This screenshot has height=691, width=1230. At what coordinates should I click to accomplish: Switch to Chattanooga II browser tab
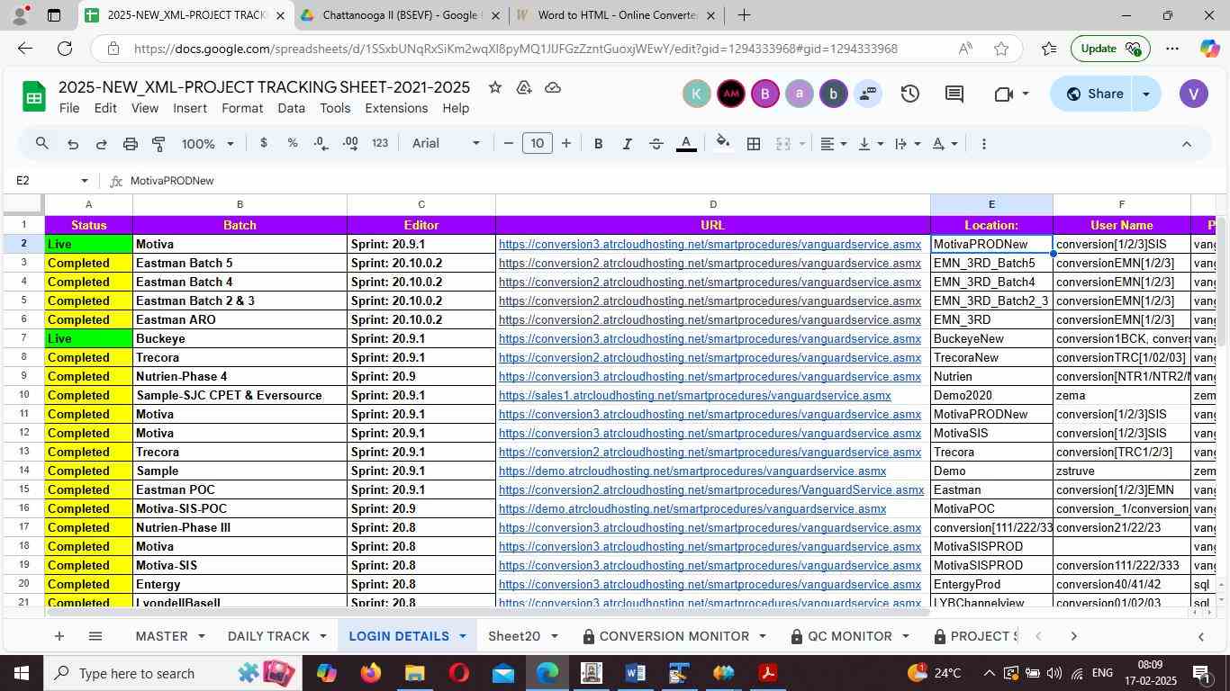(399, 15)
